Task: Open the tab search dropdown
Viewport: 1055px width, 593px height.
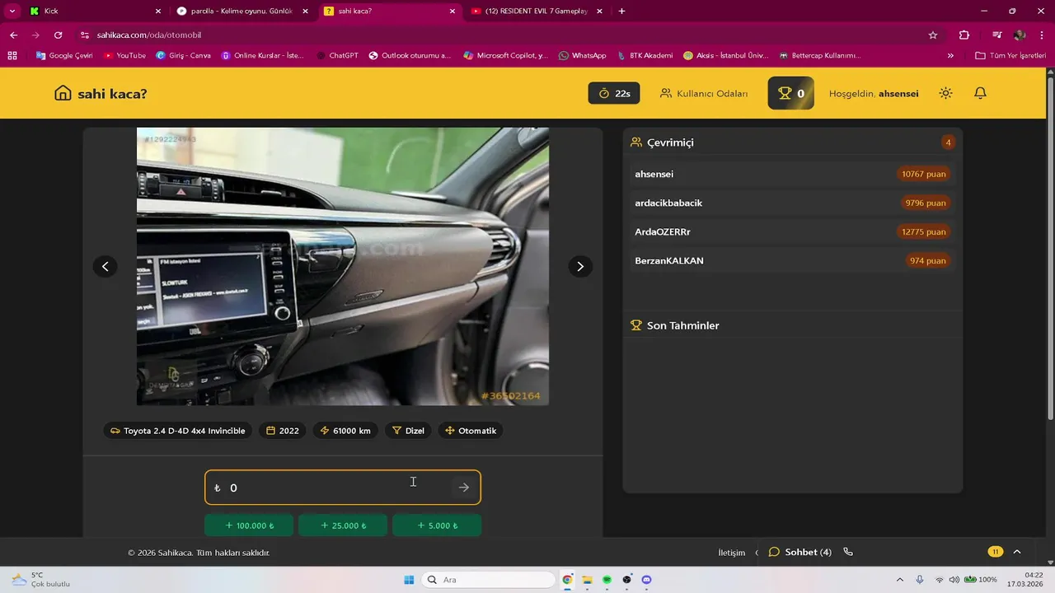Action: pyautogui.click(x=12, y=11)
